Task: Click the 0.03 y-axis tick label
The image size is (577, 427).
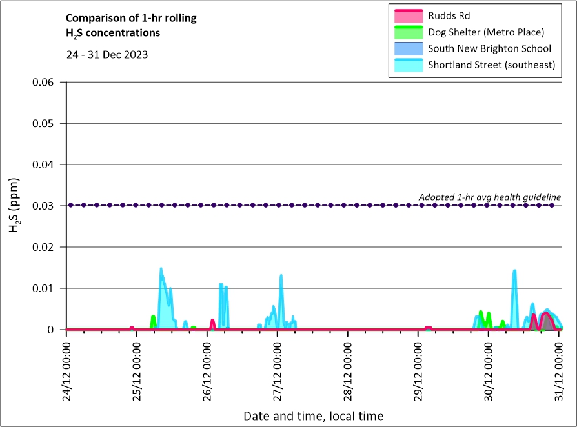Action: click(46, 206)
